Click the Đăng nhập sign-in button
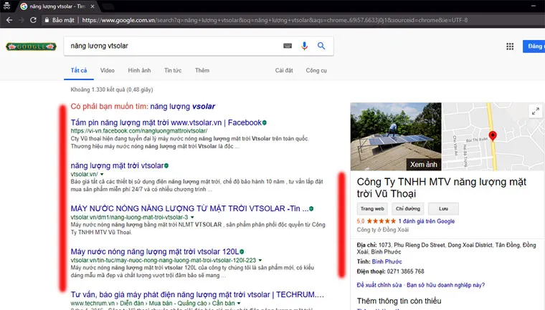The height and width of the screenshot is (310, 545). point(534,46)
